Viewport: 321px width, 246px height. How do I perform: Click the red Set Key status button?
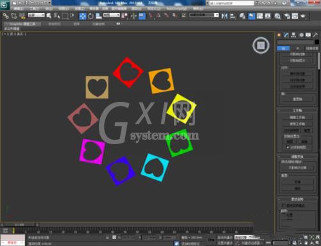12,243
